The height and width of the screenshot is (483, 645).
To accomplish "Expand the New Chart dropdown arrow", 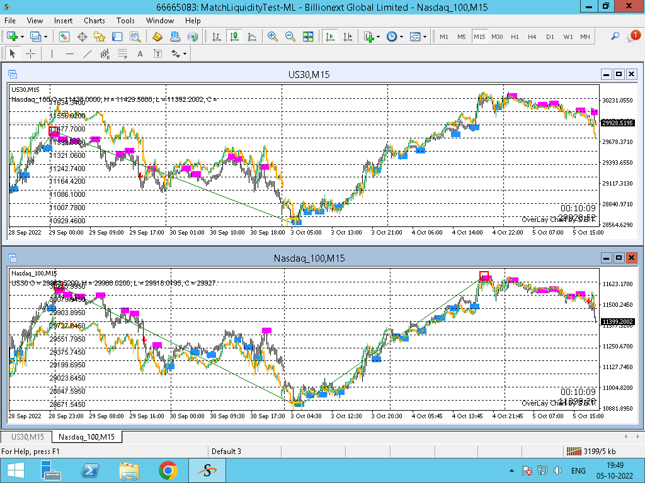I will pyautogui.click(x=23, y=37).
